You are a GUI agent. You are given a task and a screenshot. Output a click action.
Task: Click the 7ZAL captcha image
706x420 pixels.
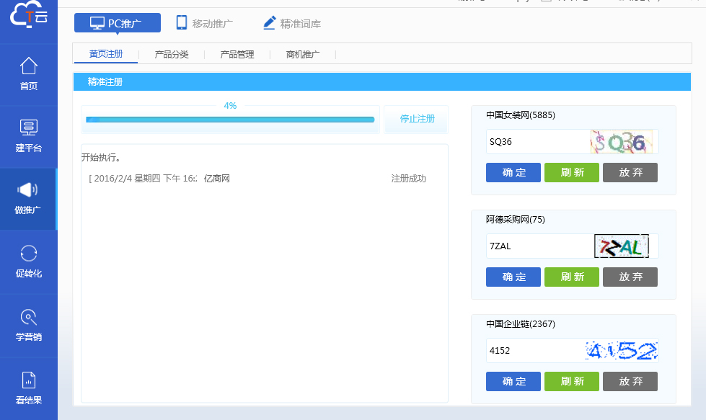622,246
